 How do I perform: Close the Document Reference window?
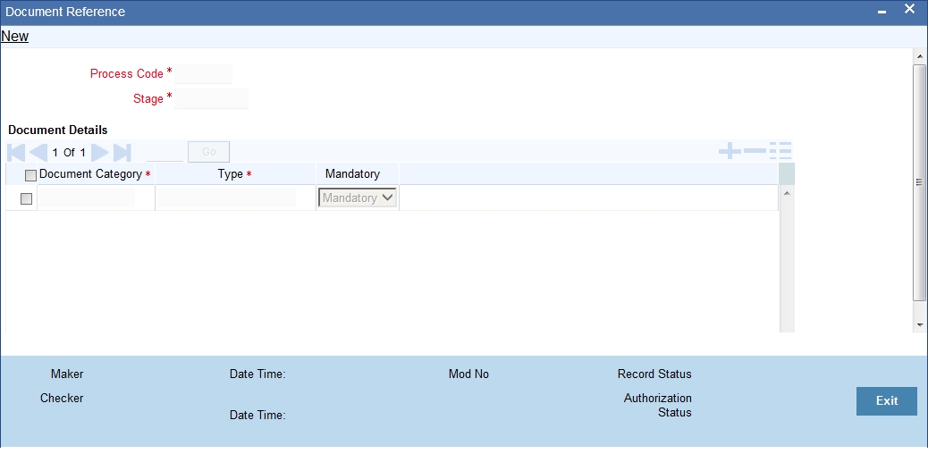click(909, 10)
